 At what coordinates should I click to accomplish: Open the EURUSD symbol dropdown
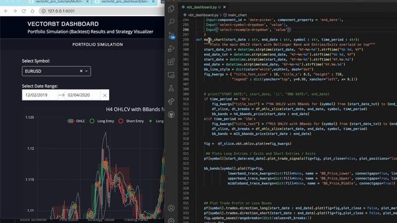point(56,71)
